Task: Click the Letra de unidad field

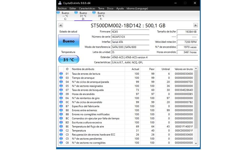Action: point(130,52)
